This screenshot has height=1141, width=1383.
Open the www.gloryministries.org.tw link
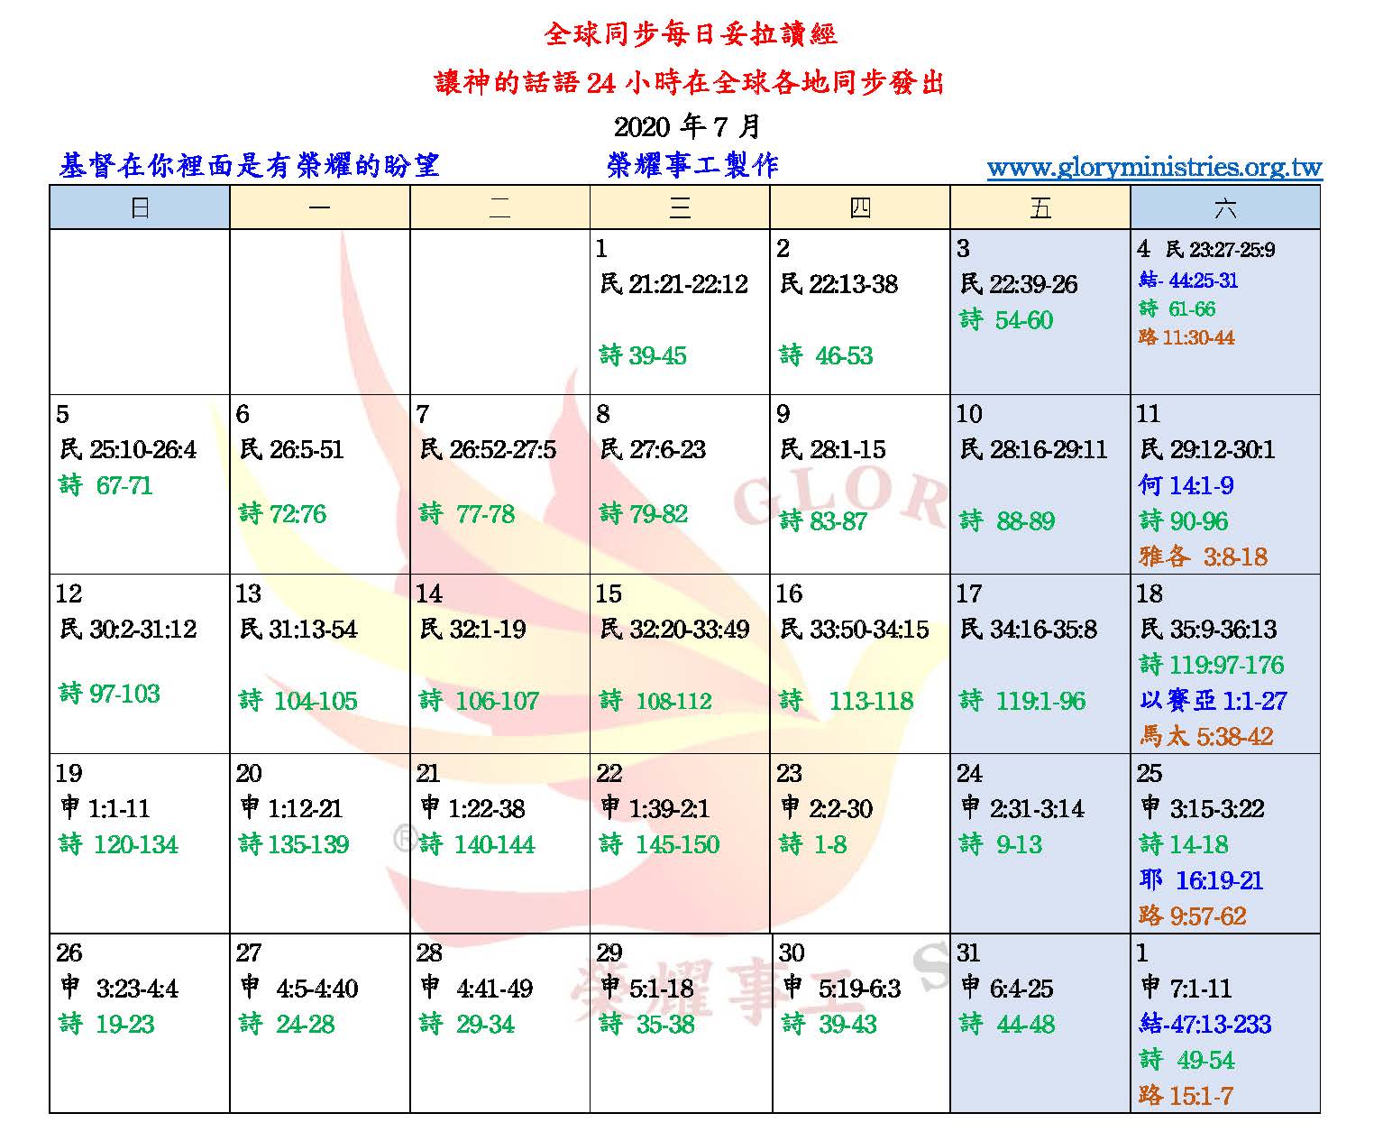point(1153,168)
